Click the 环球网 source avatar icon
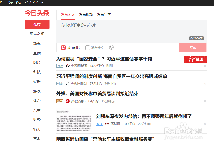214x145 pixels. click(107, 124)
